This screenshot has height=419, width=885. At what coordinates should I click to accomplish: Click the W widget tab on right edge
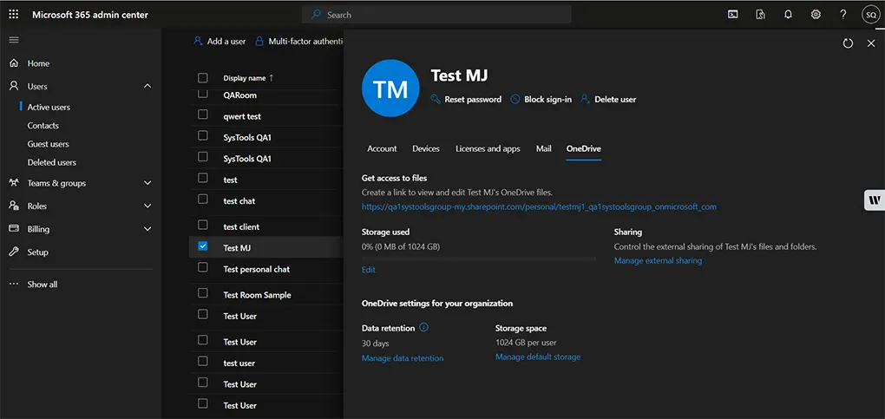[875, 200]
